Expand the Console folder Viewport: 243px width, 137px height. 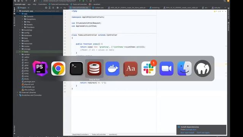click(x=22, y=16)
